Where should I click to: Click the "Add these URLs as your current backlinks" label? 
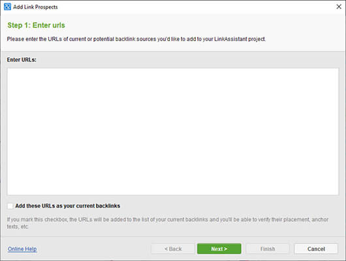(68, 206)
